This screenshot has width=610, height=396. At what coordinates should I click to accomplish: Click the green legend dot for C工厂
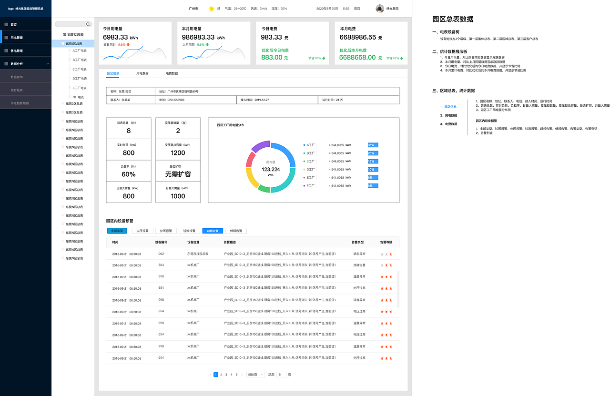point(304,161)
